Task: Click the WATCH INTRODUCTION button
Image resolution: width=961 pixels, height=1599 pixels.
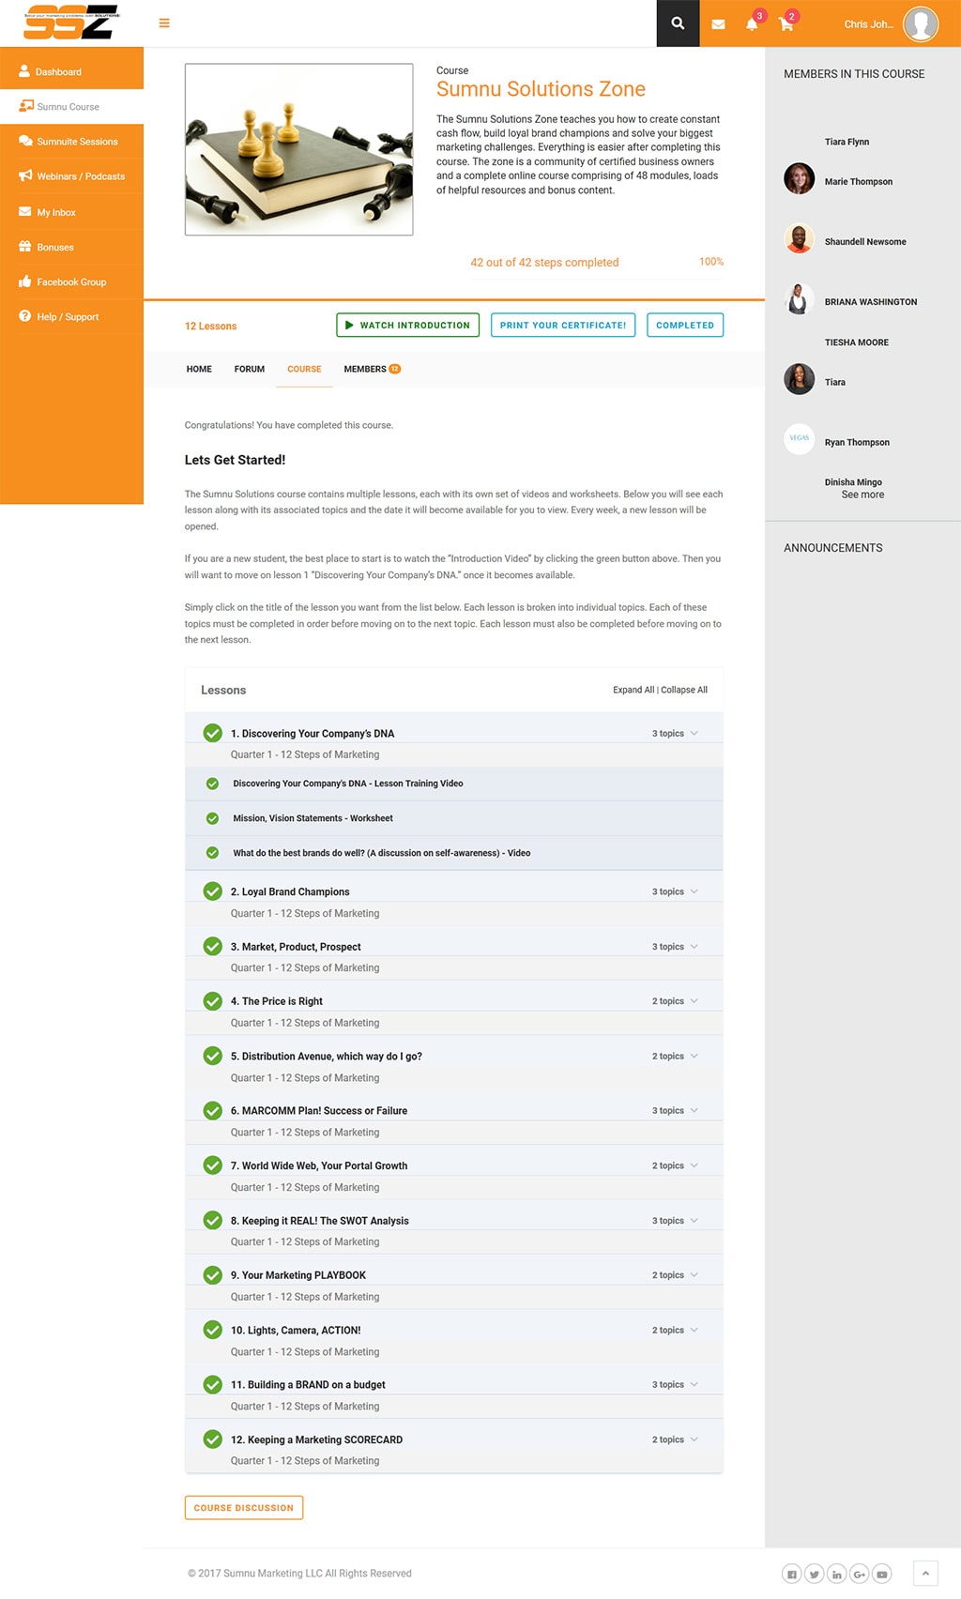Action: [407, 325]
